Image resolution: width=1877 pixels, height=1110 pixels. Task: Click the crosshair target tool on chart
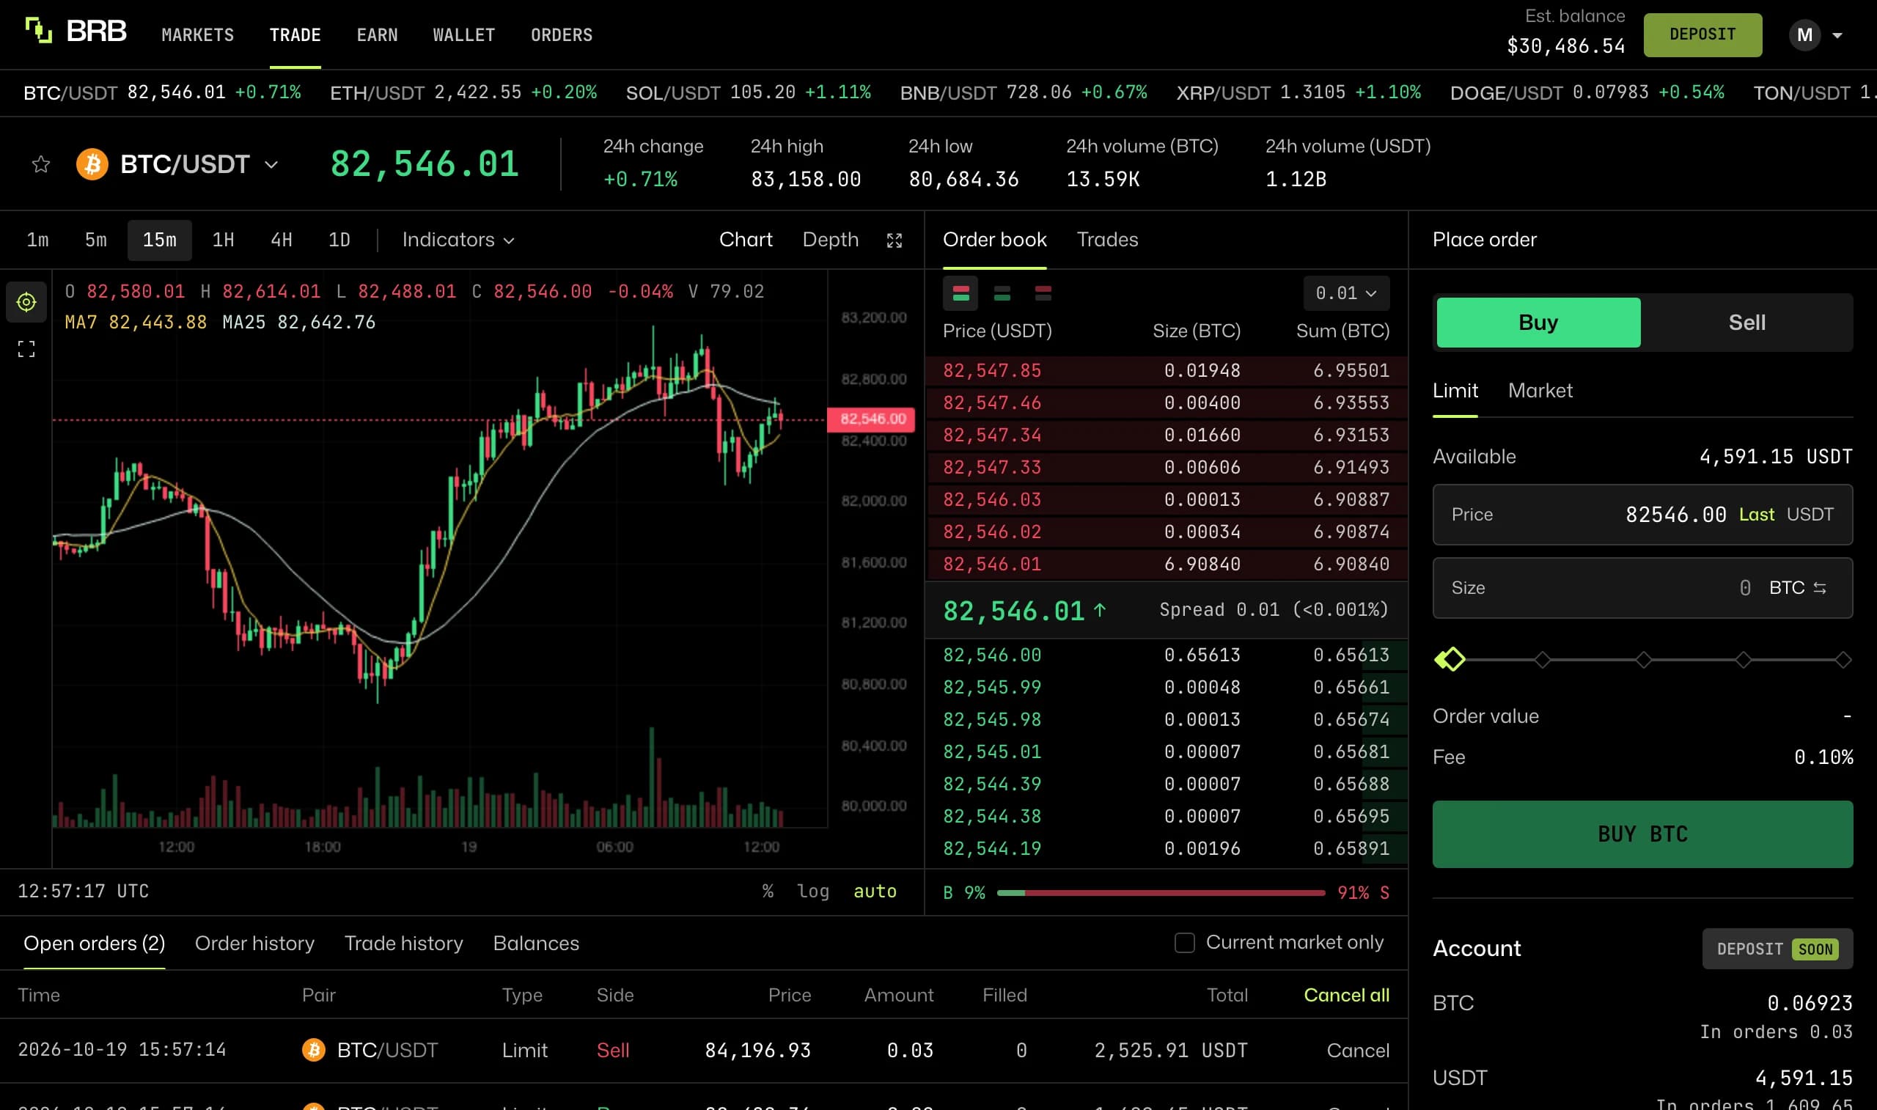point(26,301)
